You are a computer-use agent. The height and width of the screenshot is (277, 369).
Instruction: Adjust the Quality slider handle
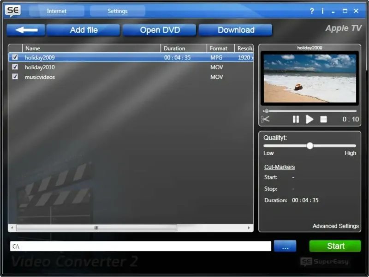pyautogui.click(x=310, y=145)
